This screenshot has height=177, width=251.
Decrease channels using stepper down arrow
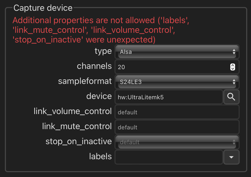pyautogui.click(x=233, y=69)
